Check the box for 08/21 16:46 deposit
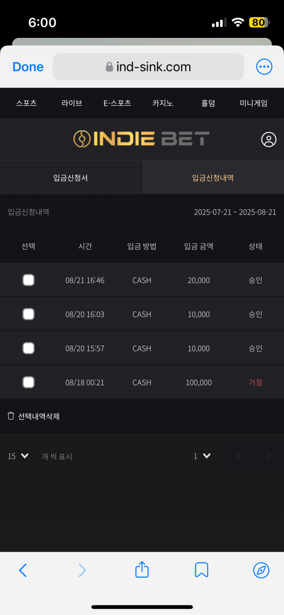Screen dimensions: 284x615 click(28, 280)
